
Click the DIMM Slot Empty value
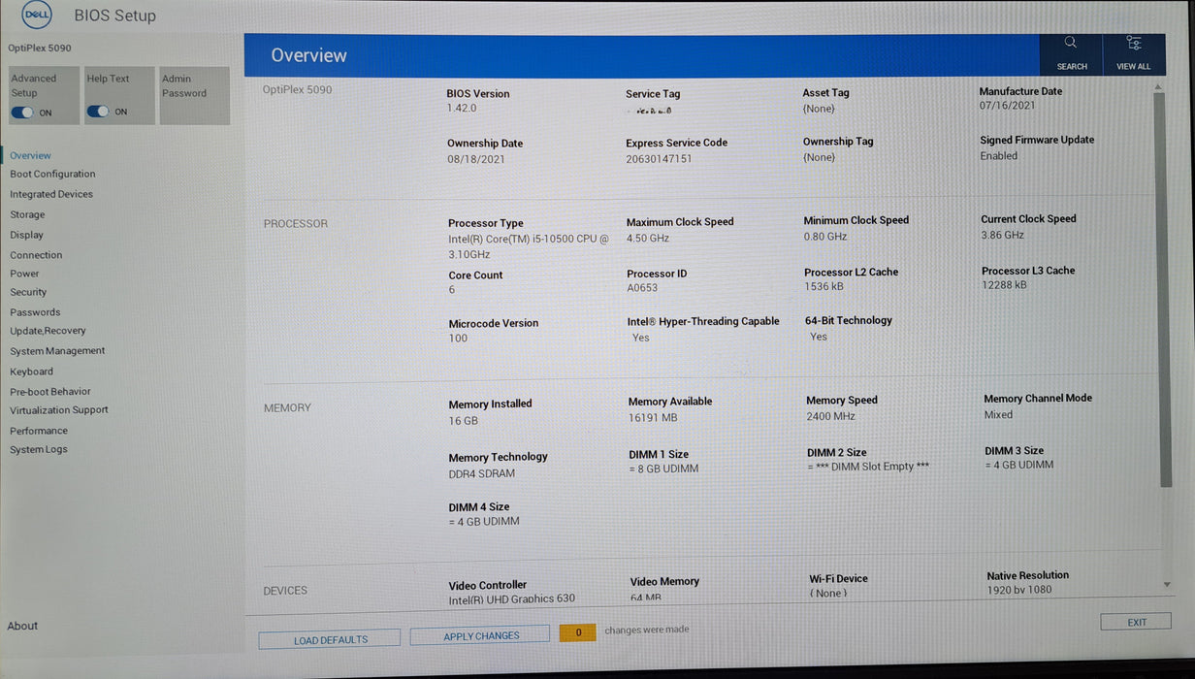[x=868, y=467]
